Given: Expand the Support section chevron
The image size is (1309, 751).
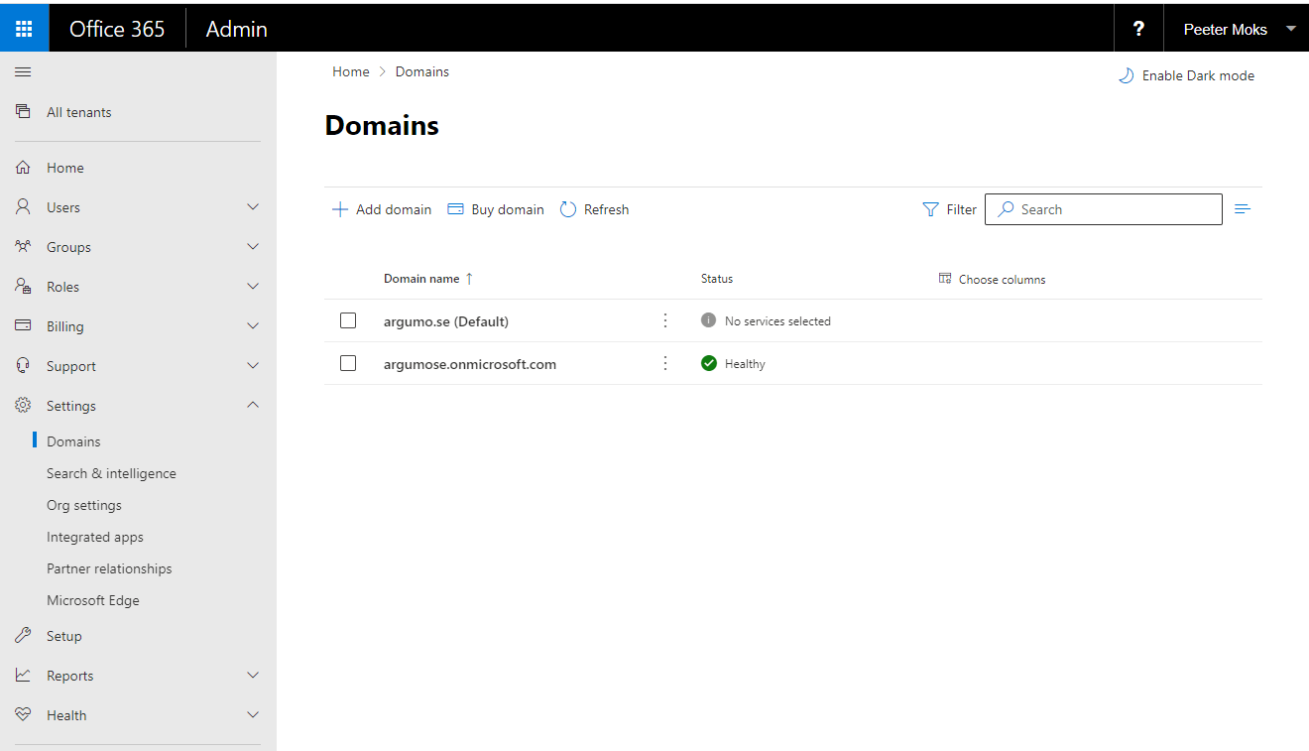Looking at the screenshot, I should (253, 365).
